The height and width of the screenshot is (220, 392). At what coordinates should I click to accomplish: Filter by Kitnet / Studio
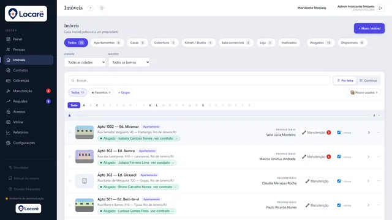tap(198, 43)
